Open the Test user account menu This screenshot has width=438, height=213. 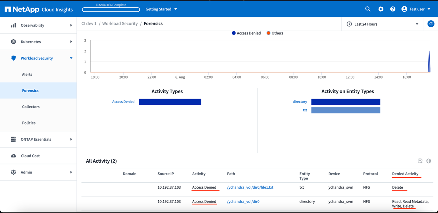tap(416, 9)
